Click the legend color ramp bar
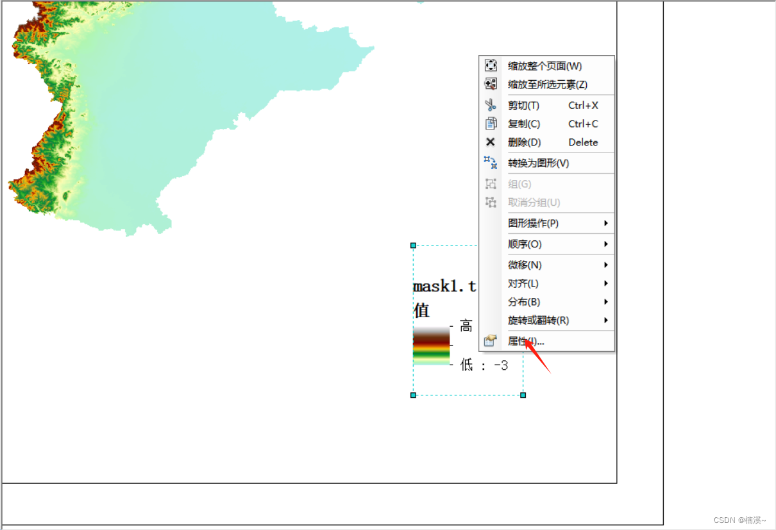The image size is (776, 530). pos(431,345)
